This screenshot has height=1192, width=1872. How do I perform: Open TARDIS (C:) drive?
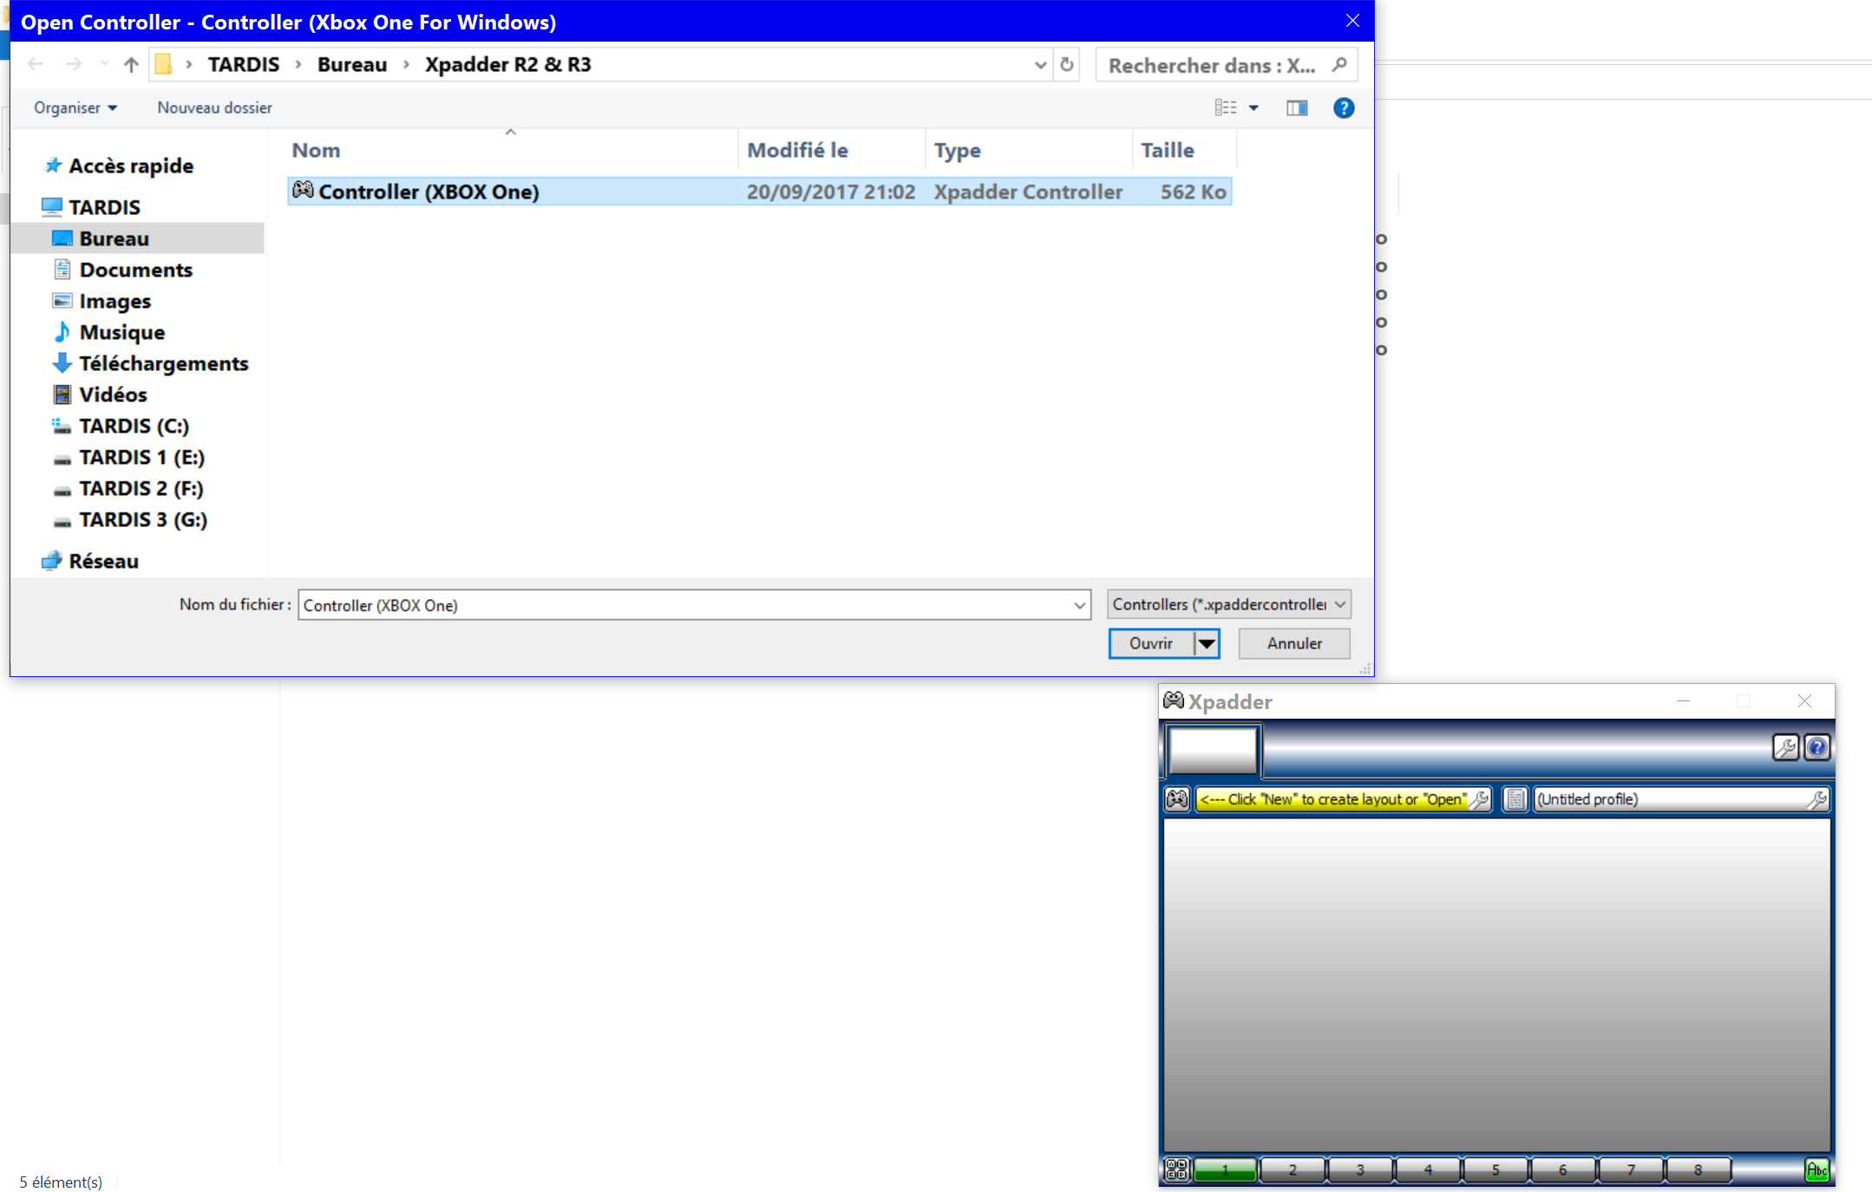(x=134, y=426)
